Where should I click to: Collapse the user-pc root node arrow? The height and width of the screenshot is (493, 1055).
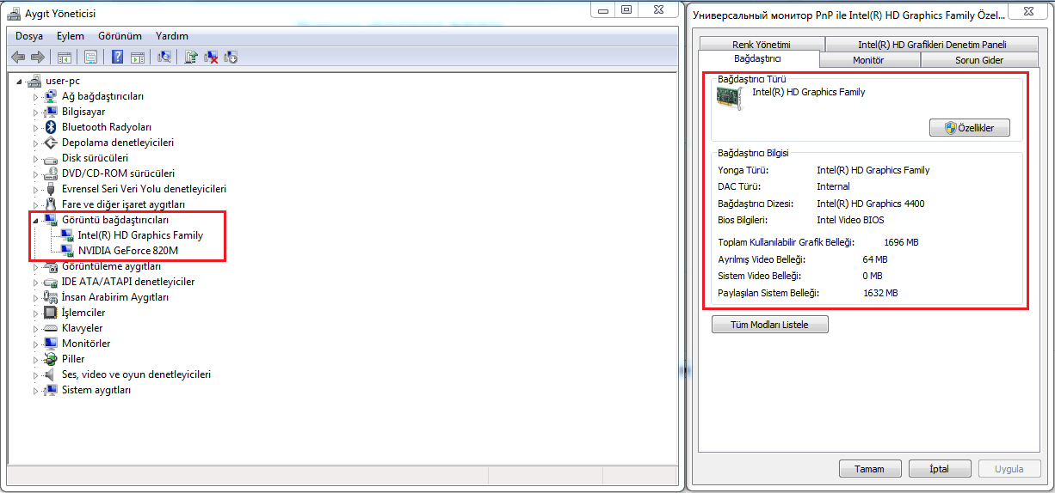pos(20,81)
